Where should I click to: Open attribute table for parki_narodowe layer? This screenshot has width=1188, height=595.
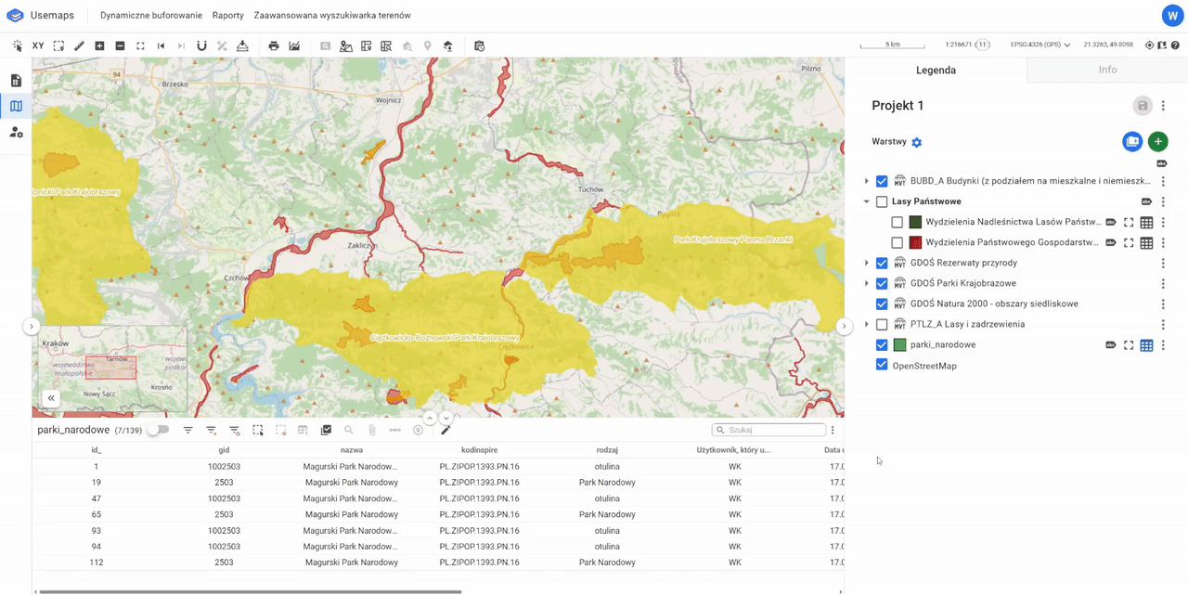point(1146,345)
